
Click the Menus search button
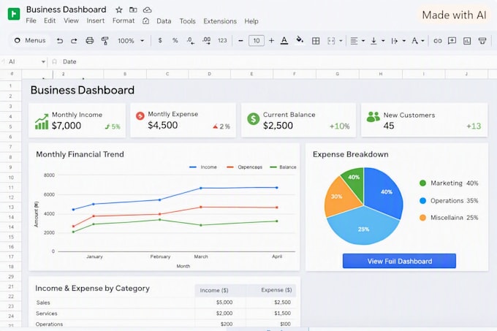click(30, 40)
